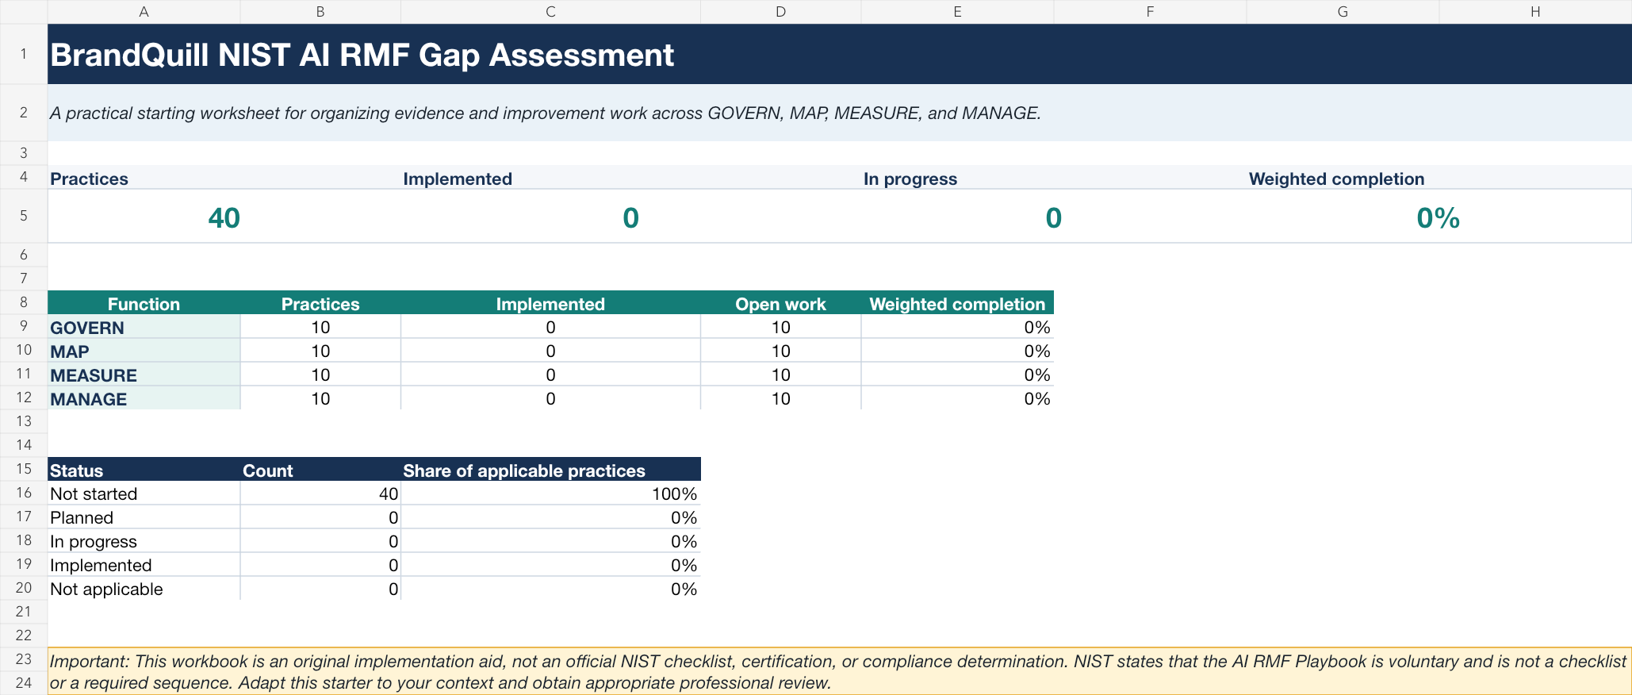Select the MEASURE implemented value cell
Viewport: 1632px width, 695px height.
[x=550, y=374]
